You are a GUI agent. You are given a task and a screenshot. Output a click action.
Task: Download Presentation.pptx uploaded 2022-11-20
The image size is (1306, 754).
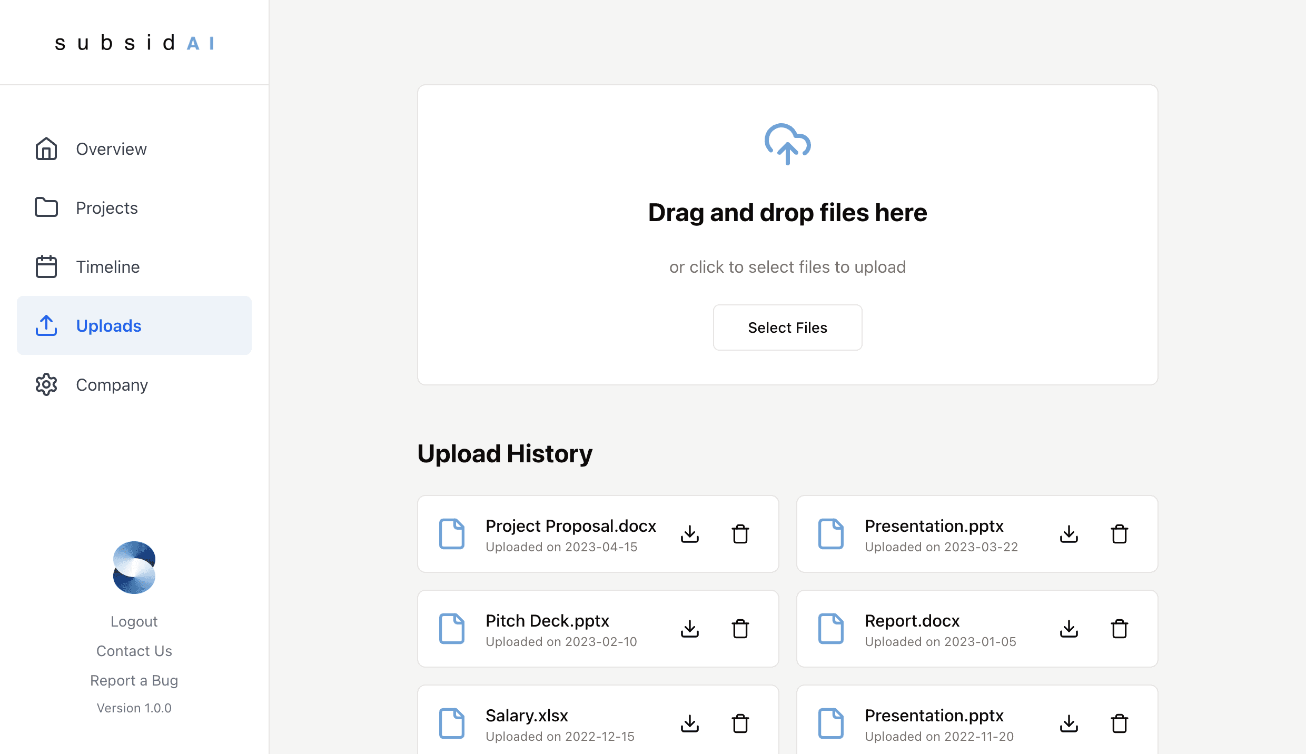[1069, 723]
